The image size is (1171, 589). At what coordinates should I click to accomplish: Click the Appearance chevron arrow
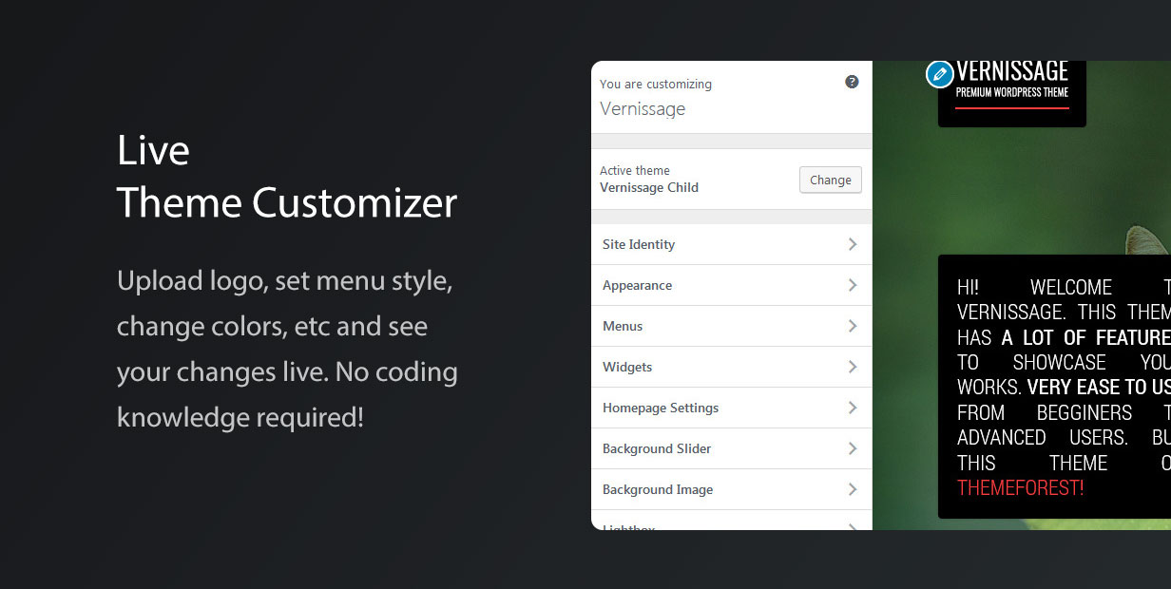[x=853, y=285]
